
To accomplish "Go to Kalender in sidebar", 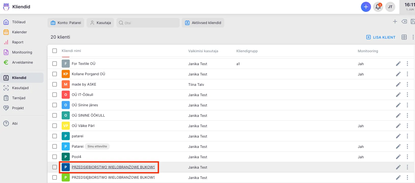I will pyautogui.click(x=19, y=32).
